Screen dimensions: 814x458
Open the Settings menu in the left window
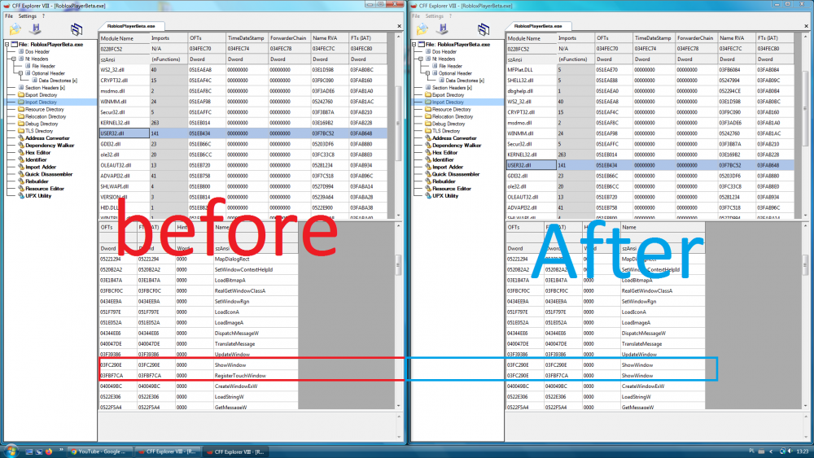pos(27,15)
